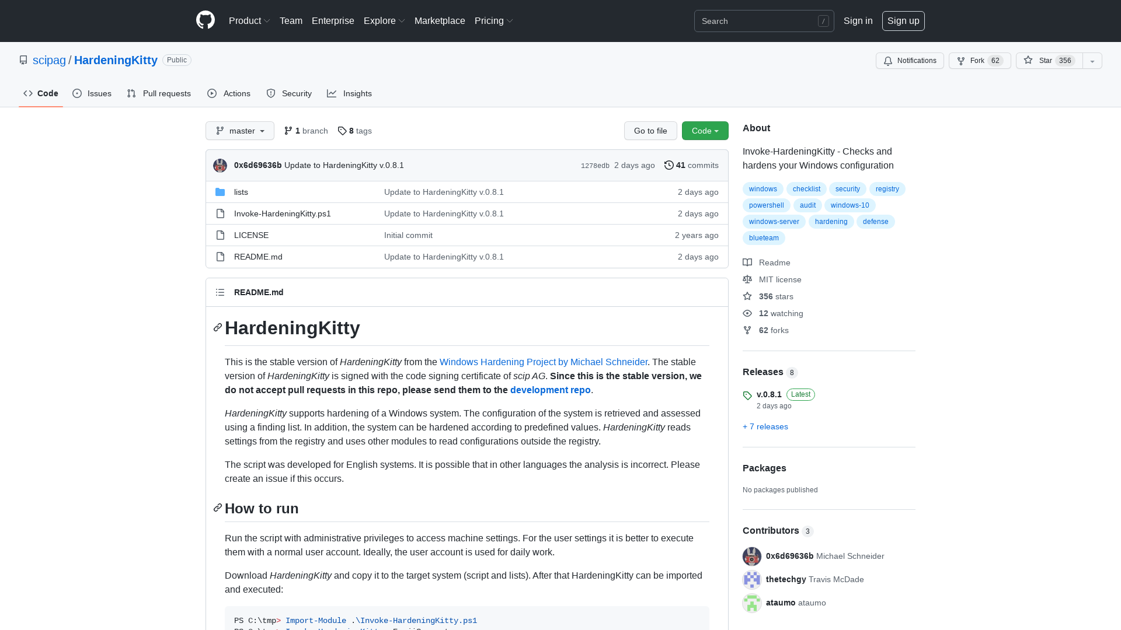Open the Marketplace menu item

pyautogui.click(x=440, y=20)
